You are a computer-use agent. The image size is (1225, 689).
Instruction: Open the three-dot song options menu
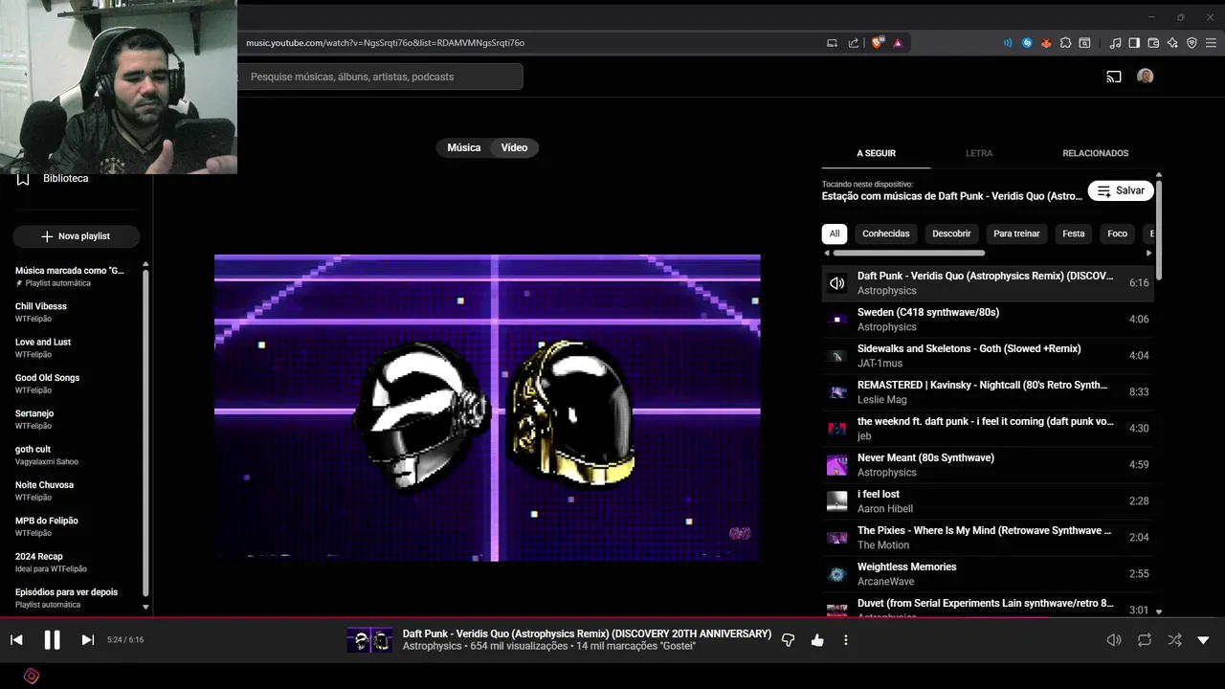[846, 640]
